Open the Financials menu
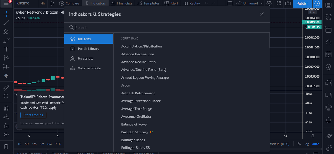This screenshot has width=334, height=154. [122, 3]
